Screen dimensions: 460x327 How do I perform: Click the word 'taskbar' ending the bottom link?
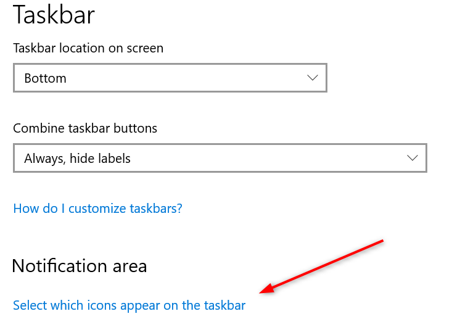[224, 305]
